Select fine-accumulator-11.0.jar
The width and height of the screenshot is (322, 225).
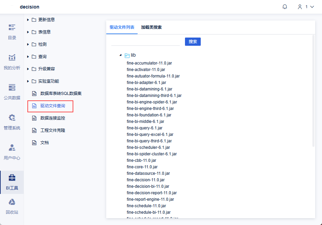point(149,63)
